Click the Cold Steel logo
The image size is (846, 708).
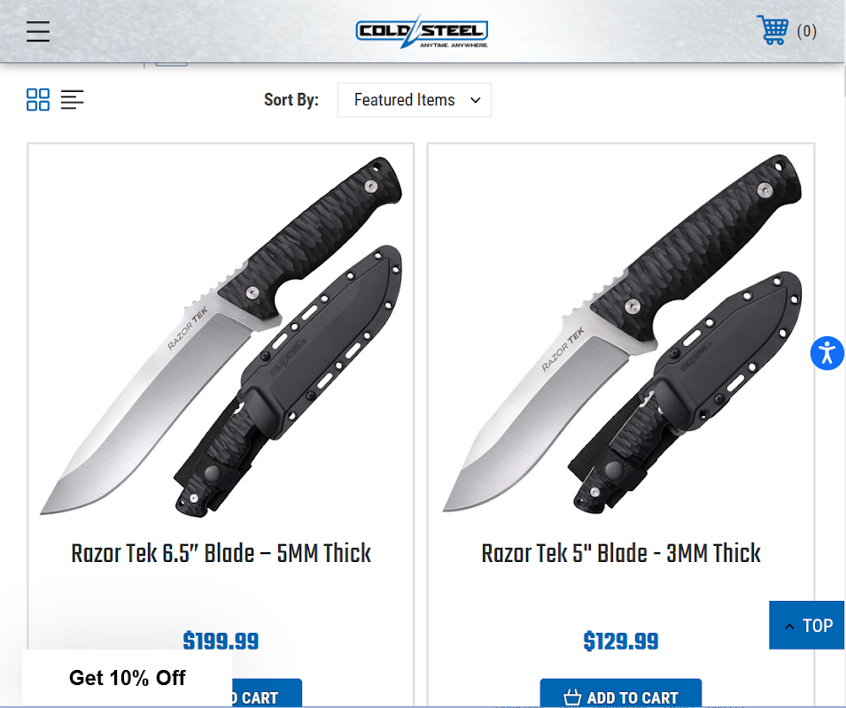pos(422,31)
